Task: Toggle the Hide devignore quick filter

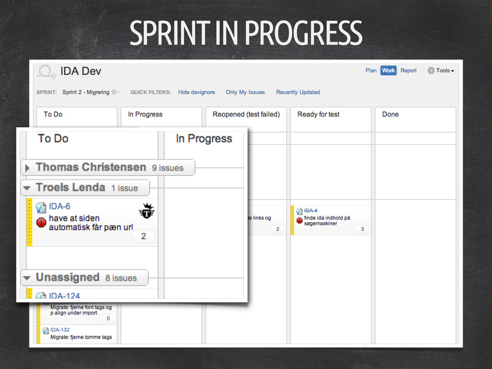Action: click(197, 92)
